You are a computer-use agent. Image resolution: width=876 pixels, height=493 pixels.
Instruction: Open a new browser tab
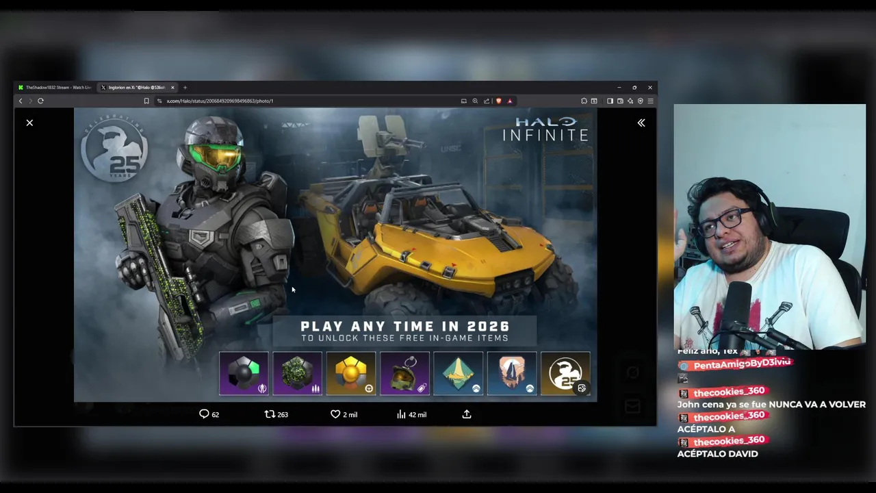point(185,88)
